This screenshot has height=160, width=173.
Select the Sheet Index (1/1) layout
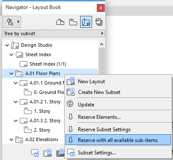[x=48, y=64]
